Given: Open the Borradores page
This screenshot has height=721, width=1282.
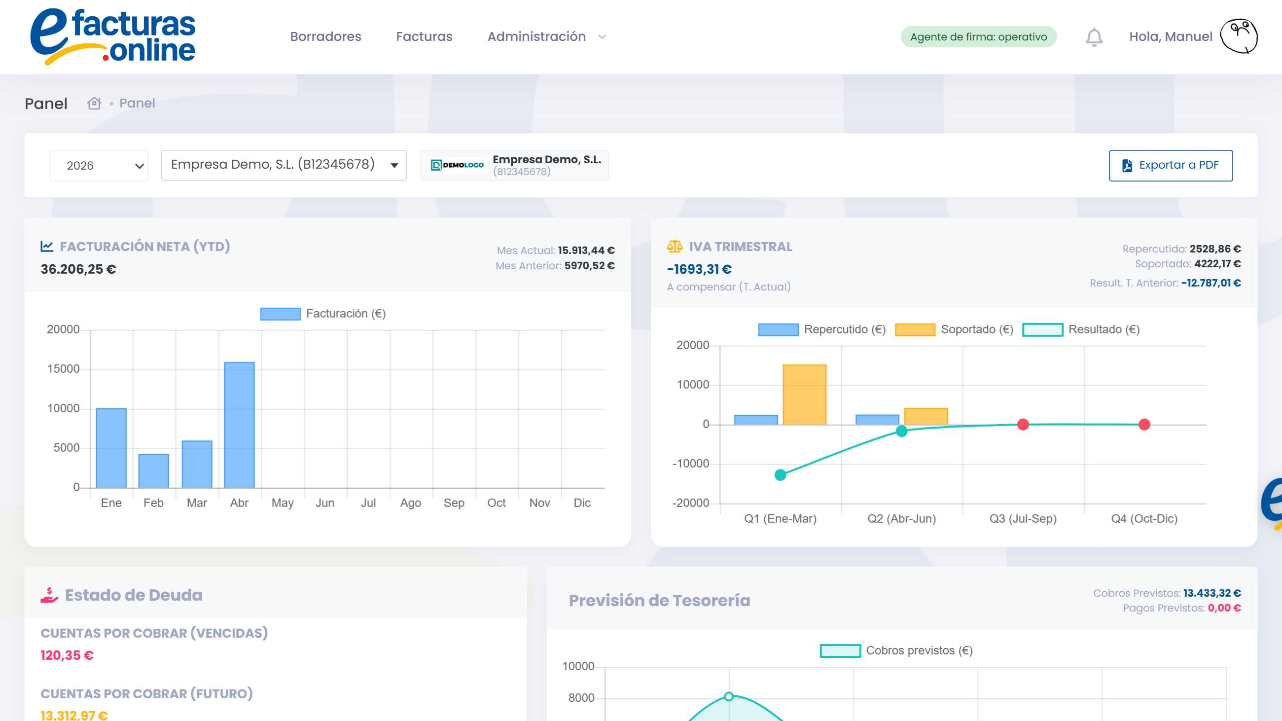Looking at the screenshot, I should tap(325, 37).
